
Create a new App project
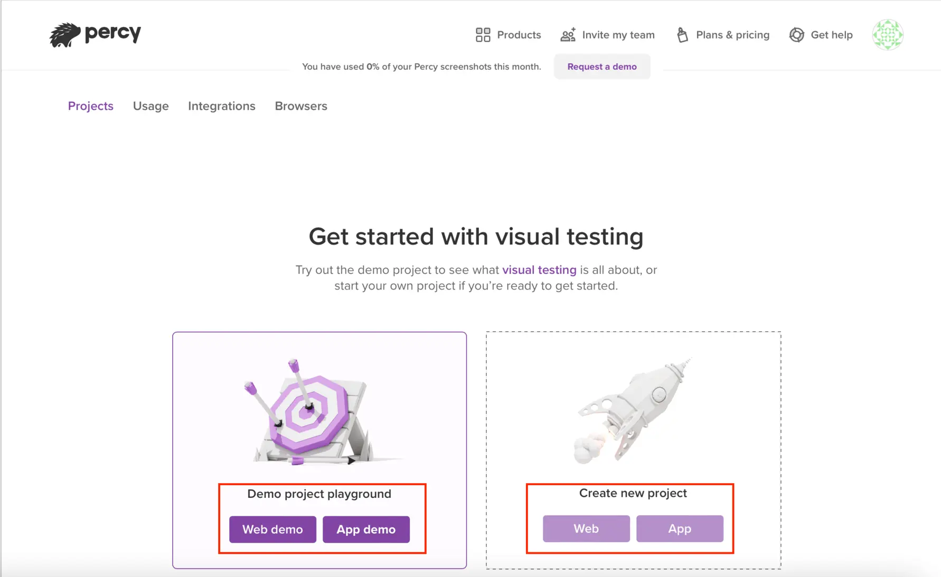[x=680, y=528]
